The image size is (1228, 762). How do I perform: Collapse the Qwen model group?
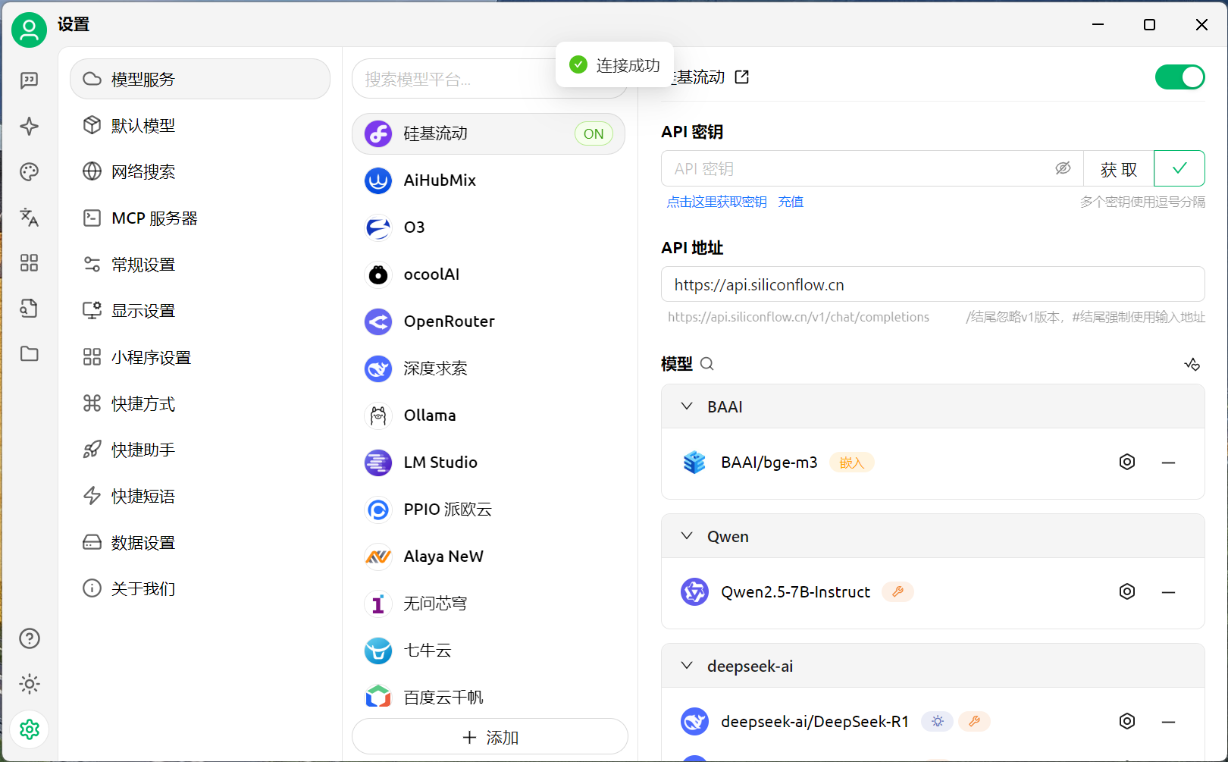688,536
